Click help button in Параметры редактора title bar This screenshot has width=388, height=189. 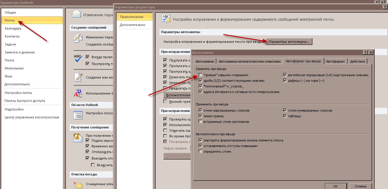click(385, 7)
